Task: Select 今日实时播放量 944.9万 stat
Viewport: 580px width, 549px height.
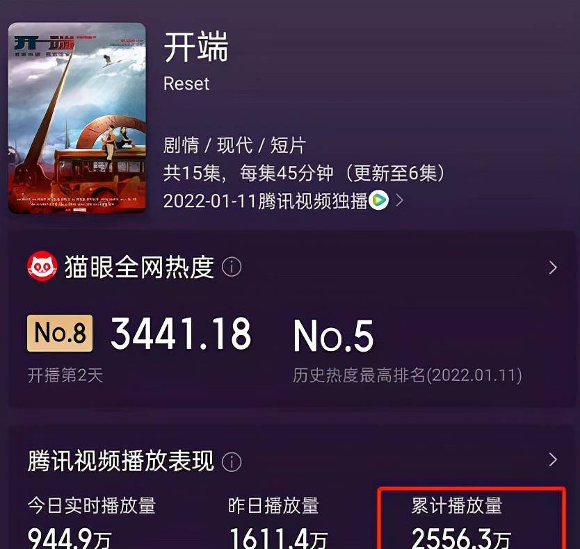Action: [92, 522]
